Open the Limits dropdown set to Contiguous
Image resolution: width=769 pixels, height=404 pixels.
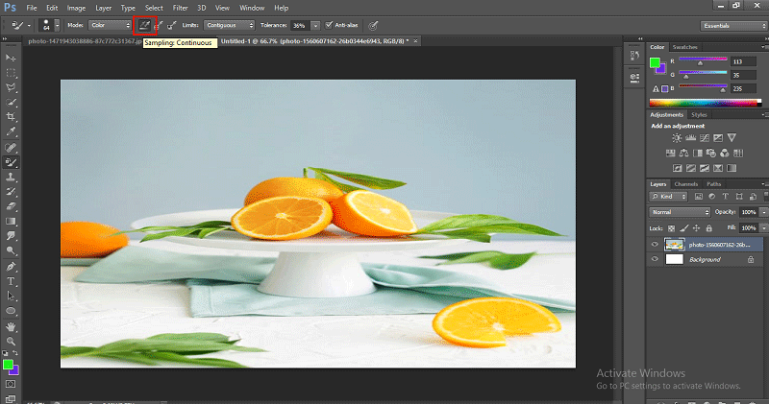click(229, 25)
